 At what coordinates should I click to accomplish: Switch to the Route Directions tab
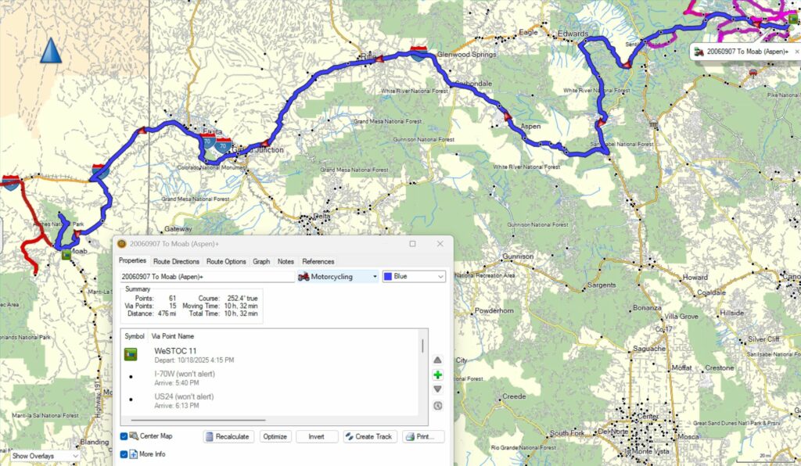[x=176, y=261]
